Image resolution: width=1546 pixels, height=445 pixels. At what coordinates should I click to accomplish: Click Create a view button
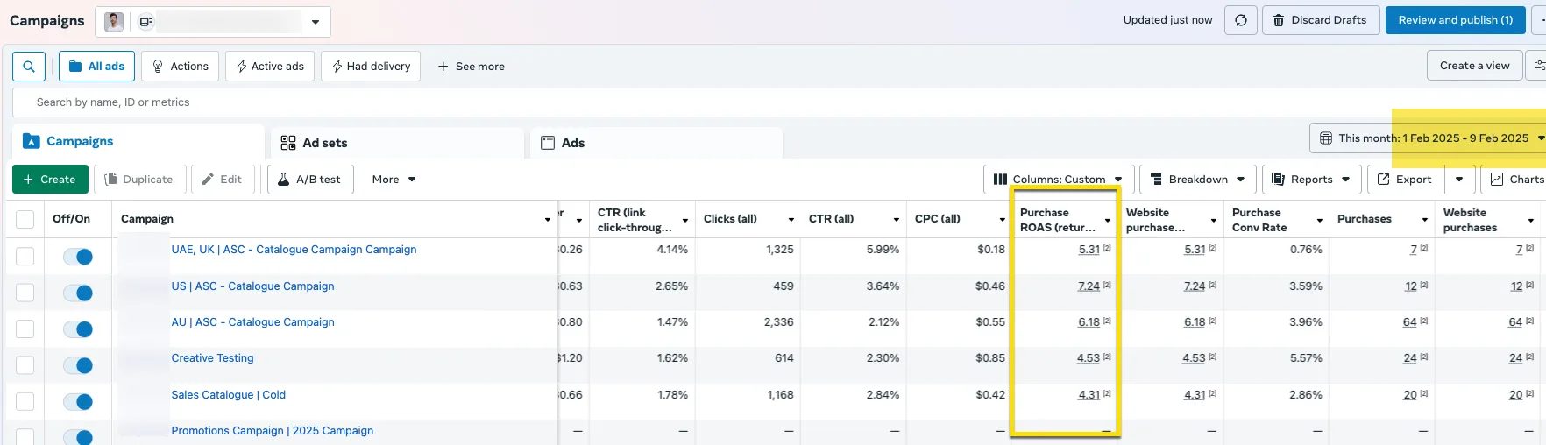1474,66
